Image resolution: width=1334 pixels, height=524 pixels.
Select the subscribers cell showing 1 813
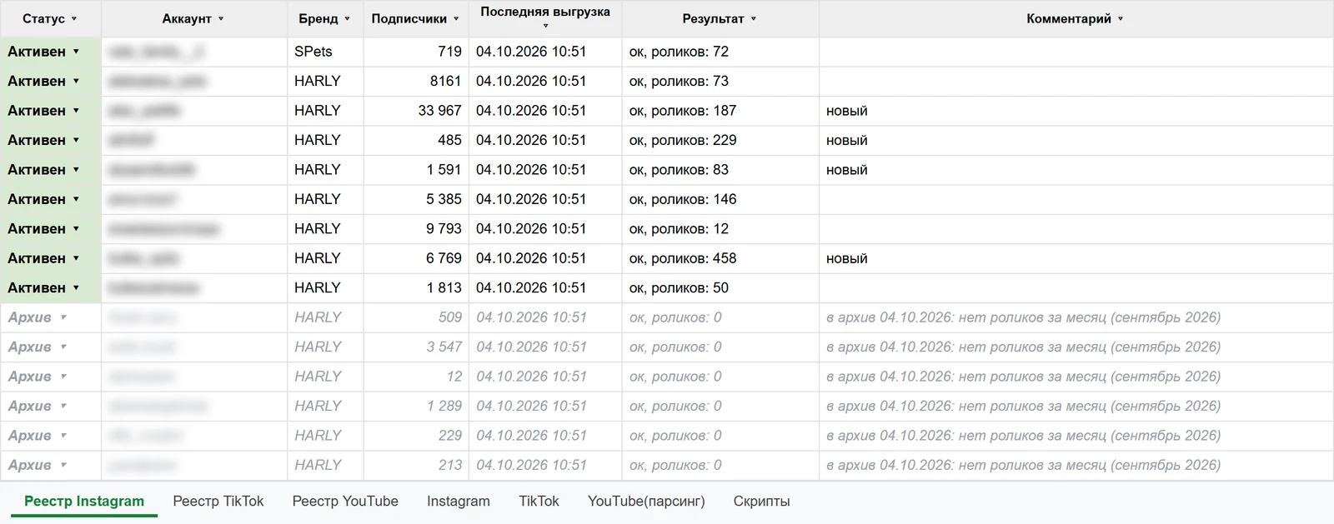click(x=416, y=288)
